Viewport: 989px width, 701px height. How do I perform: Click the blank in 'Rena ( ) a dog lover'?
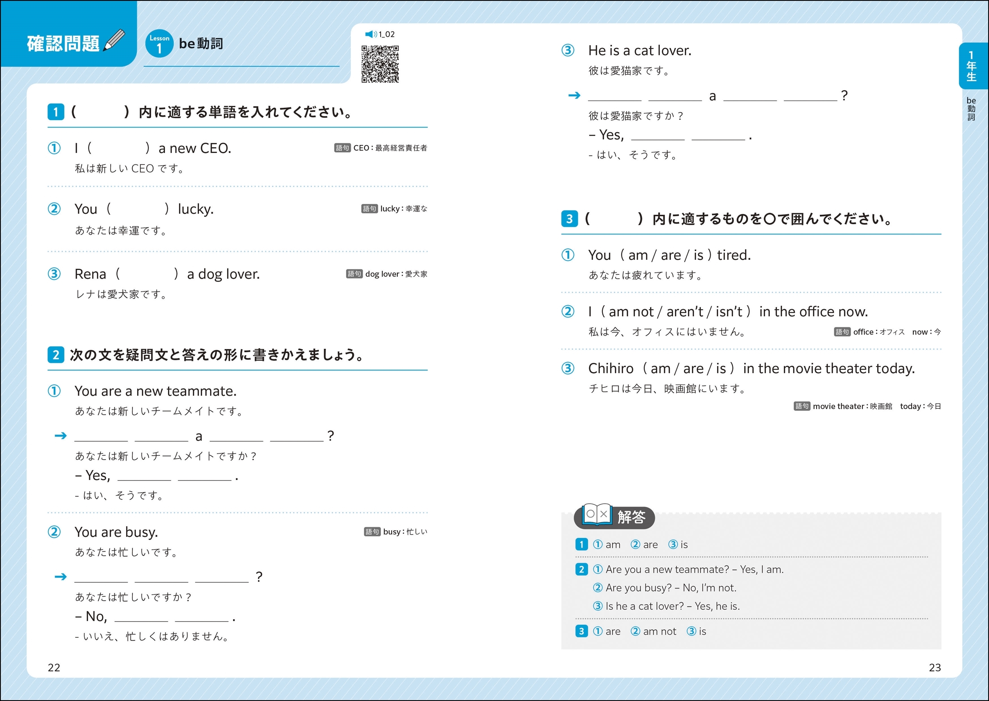point(147,274)
